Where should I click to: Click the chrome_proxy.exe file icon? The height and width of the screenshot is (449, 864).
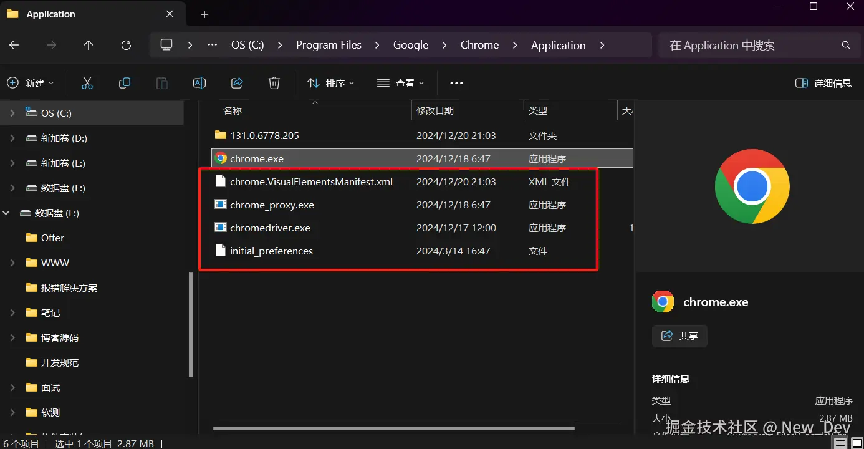coord(221,205)
